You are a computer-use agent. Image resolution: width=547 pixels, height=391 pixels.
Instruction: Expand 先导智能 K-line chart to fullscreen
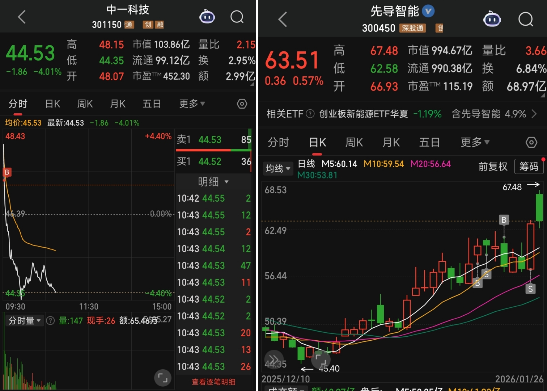point(321,360)
